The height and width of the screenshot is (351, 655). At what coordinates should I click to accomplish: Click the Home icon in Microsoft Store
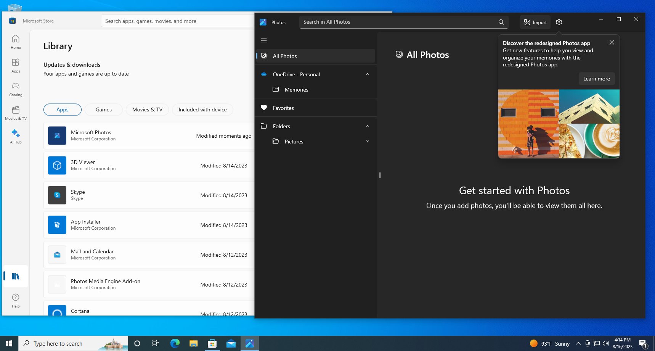point(15,41)
